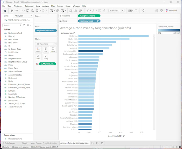The image size is (182, 149).
Task: Click the SUM(price_cle.. colour pill
Action: coord(47,64)
